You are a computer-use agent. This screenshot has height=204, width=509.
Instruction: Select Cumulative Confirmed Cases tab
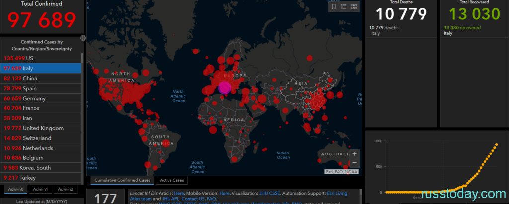coord(122,180)
